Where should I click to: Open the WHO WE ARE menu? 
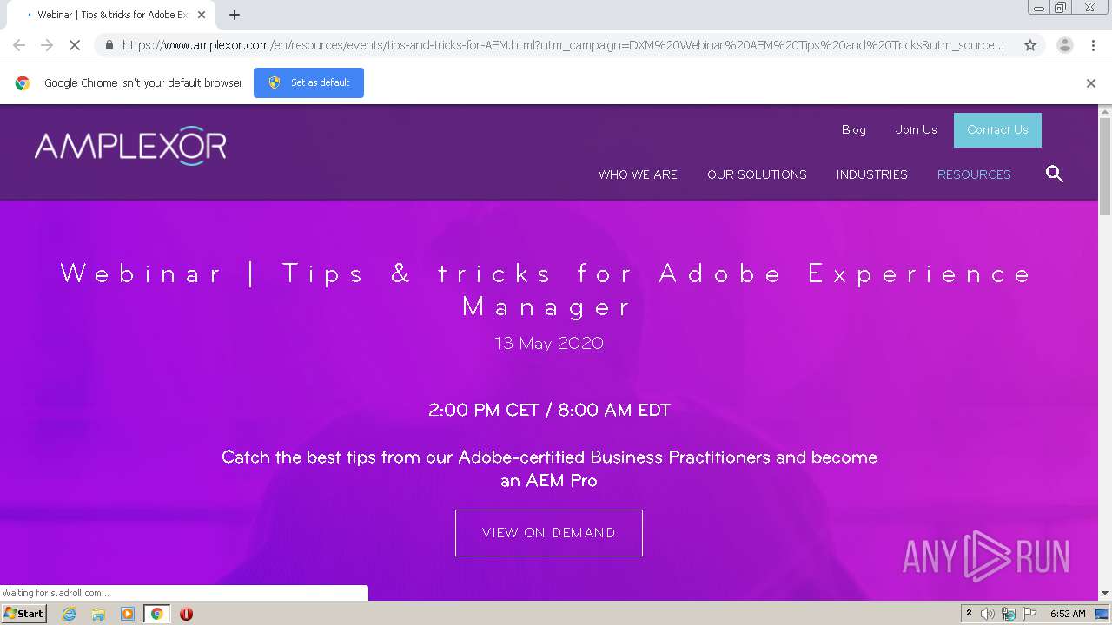(x=638, y=174)
